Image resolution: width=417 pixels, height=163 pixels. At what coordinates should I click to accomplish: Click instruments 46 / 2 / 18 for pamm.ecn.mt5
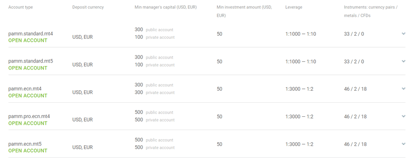tap(355, 144)
